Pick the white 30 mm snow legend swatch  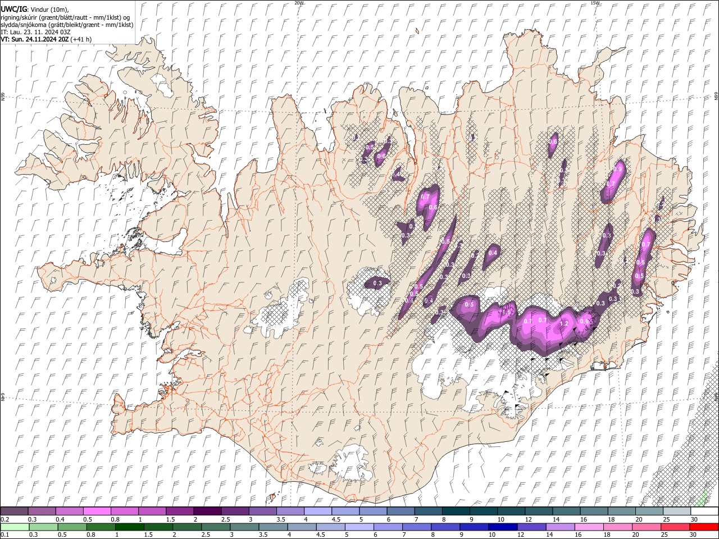tap(704, 511)
